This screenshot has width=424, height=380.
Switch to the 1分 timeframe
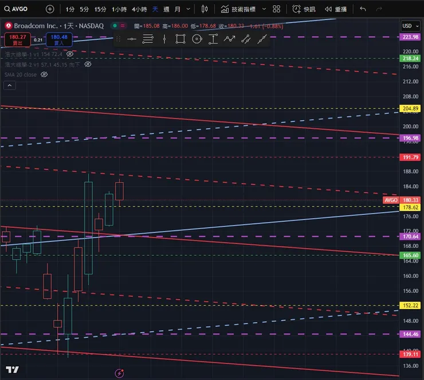tap(70, 10)
